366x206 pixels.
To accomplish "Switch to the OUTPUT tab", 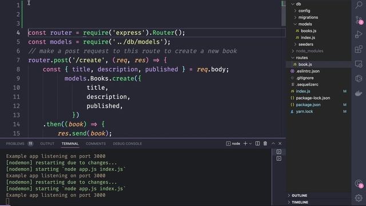I will point(47,144).
